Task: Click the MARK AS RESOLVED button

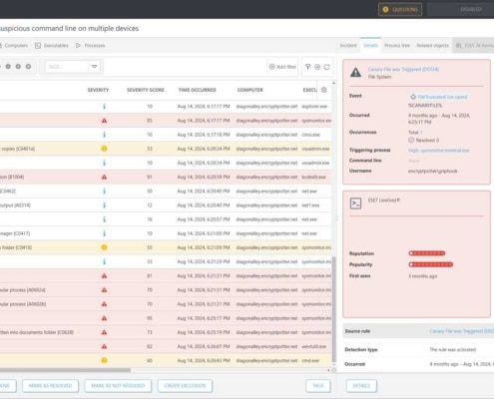Action: click(x=50, y=386)
